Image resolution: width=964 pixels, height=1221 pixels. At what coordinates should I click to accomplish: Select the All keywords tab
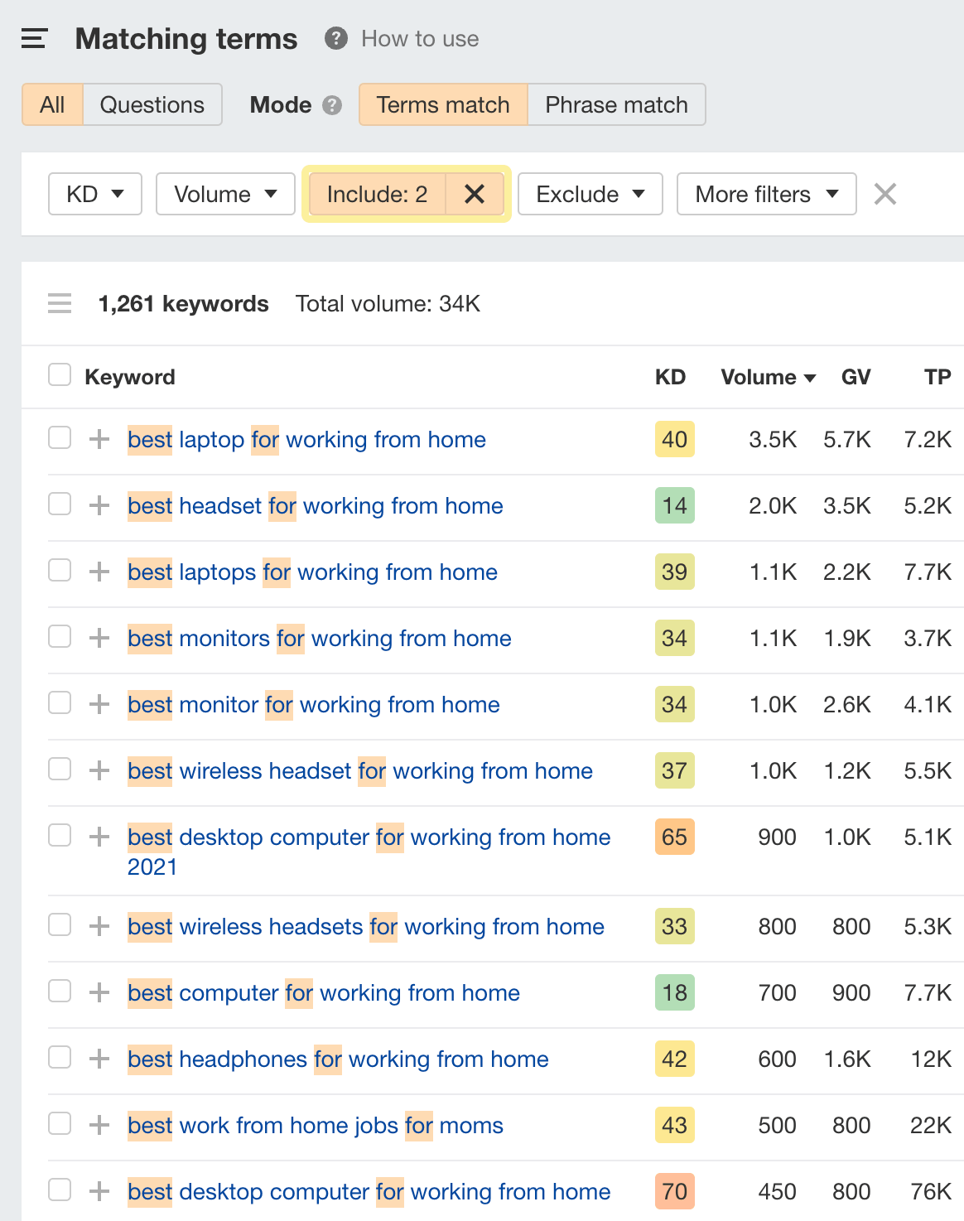tap(51, 104)
